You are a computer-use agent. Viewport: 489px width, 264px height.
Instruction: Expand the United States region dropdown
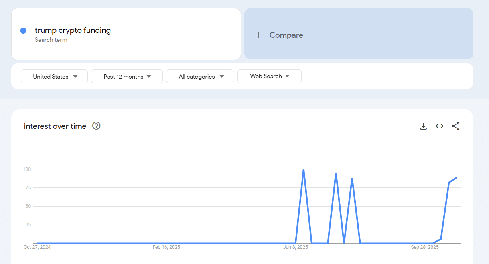[x=54, y=76]
